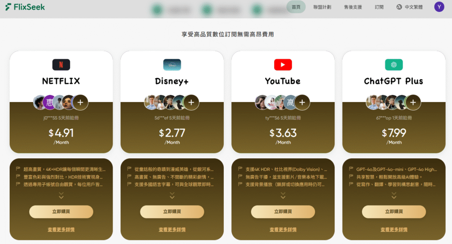This screenshot has width=452, height=244.
Task: Open the YouTube play icon
Action: pos(283,65)
